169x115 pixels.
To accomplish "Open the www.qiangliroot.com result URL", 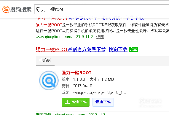I will click(x=54, y=37).
